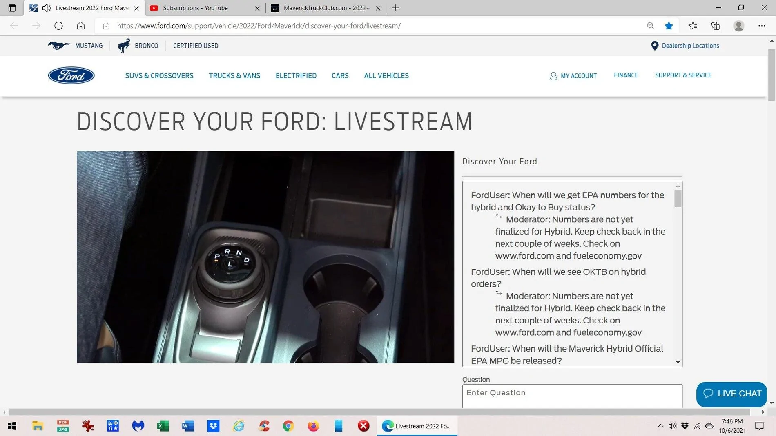Screen dimensions: 776x436
Task: Open the Favorites list icon
Action: 693,26
